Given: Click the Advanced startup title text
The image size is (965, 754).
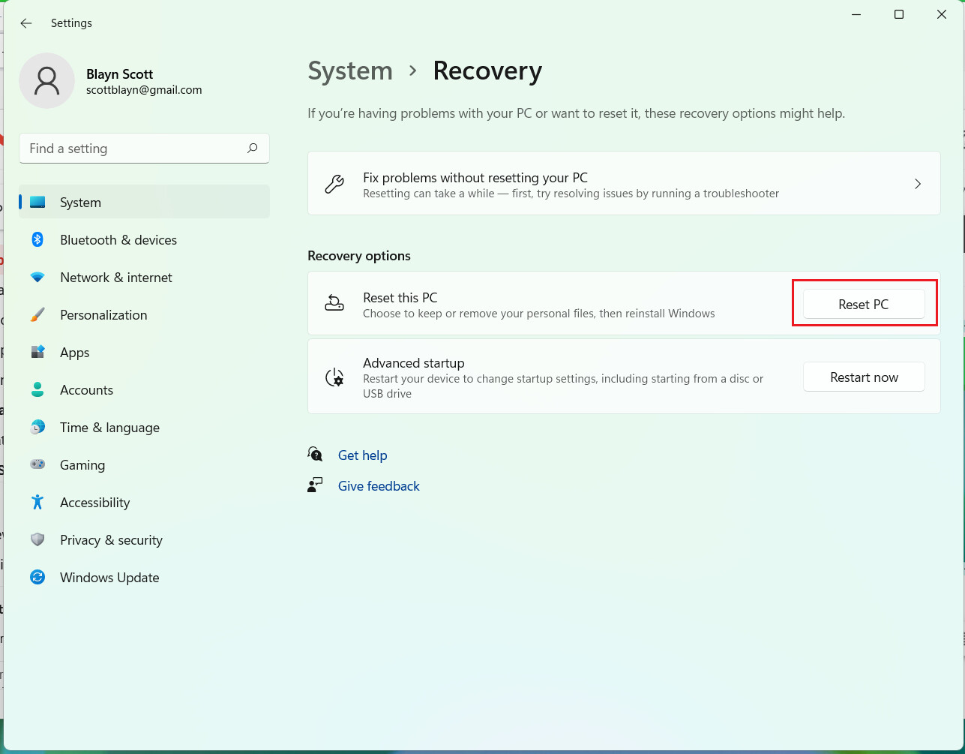Looking at the screenshot, I should point(414,363).
